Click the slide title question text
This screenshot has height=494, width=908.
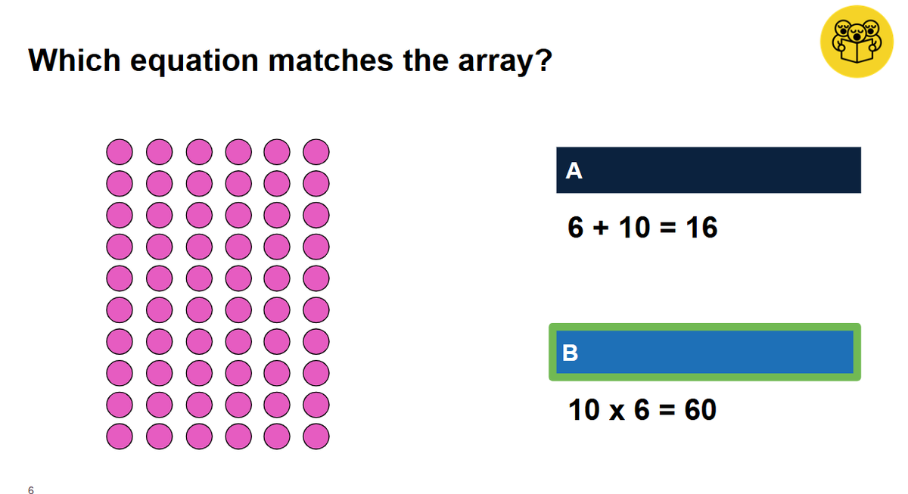(290, 60)
